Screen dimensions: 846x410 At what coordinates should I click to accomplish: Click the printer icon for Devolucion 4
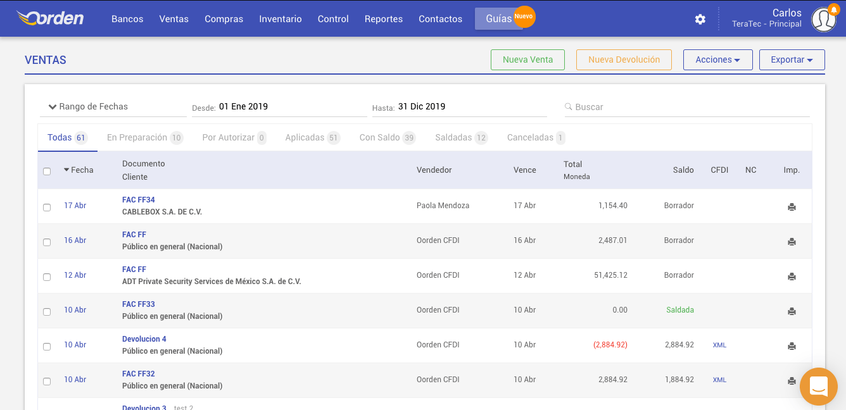click(792, 346)
